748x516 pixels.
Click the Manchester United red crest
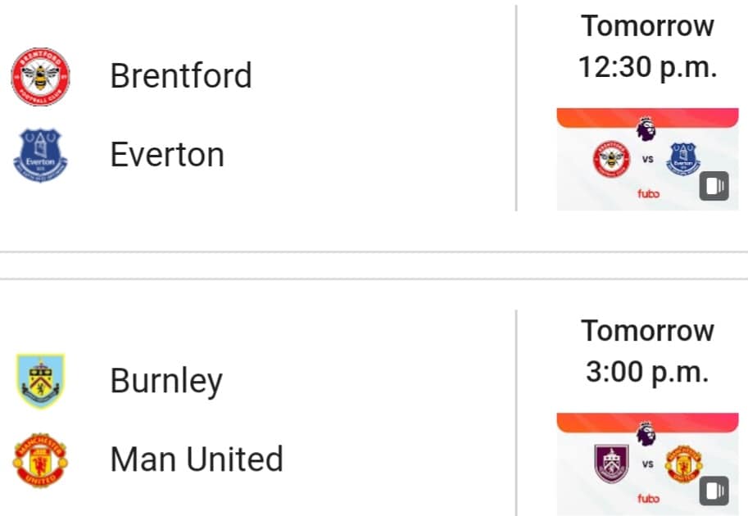40,459
